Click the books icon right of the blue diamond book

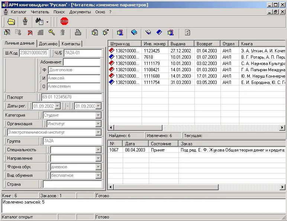[x=170, y=33]
